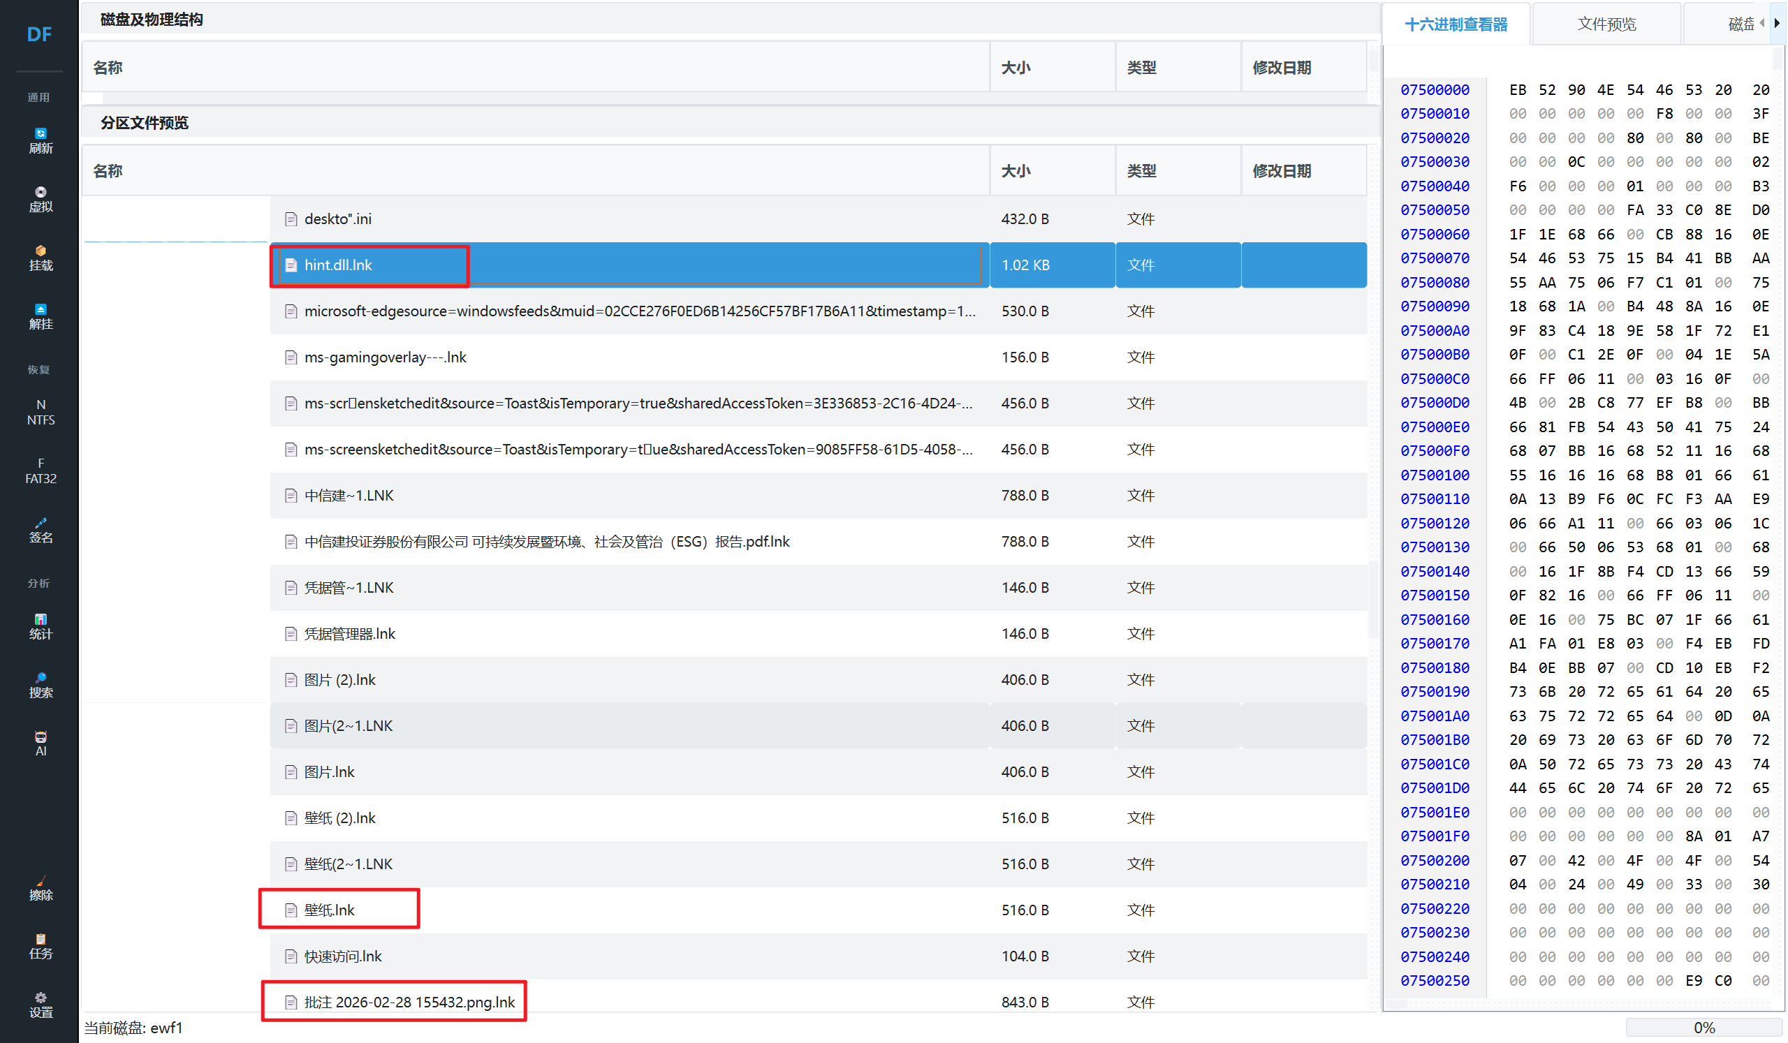Open the NTFS recovery tool
Viewport: 1788px width, 1043px height.
click(x=41, y=412)
